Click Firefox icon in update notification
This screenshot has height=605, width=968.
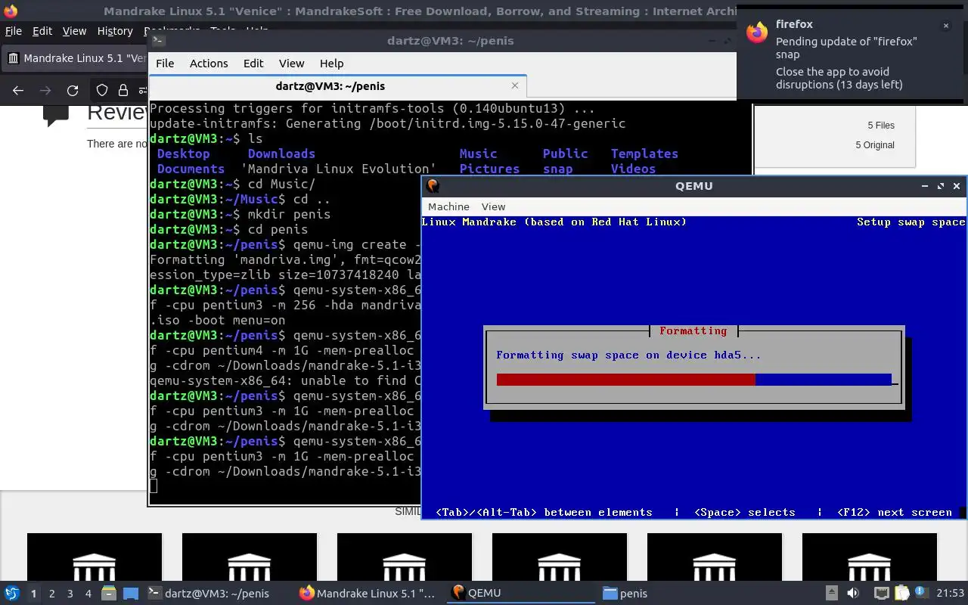(756, 33)
